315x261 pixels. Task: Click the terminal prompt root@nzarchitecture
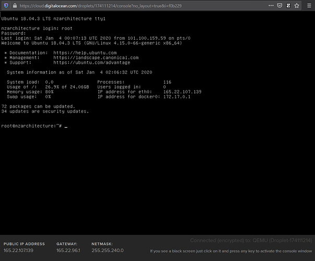coord(31,126)
